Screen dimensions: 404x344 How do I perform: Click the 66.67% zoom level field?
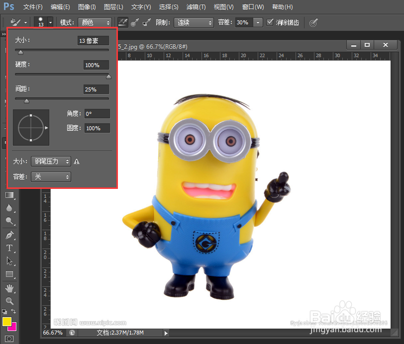[53, 333]
